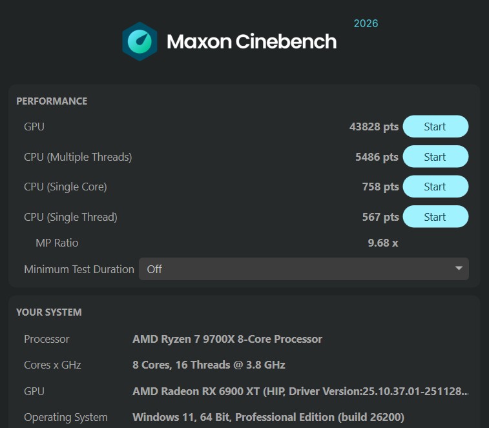Click the CPU (Single Core) label
The width and height of the screenshot is (489, 428).
pos(65,187)
